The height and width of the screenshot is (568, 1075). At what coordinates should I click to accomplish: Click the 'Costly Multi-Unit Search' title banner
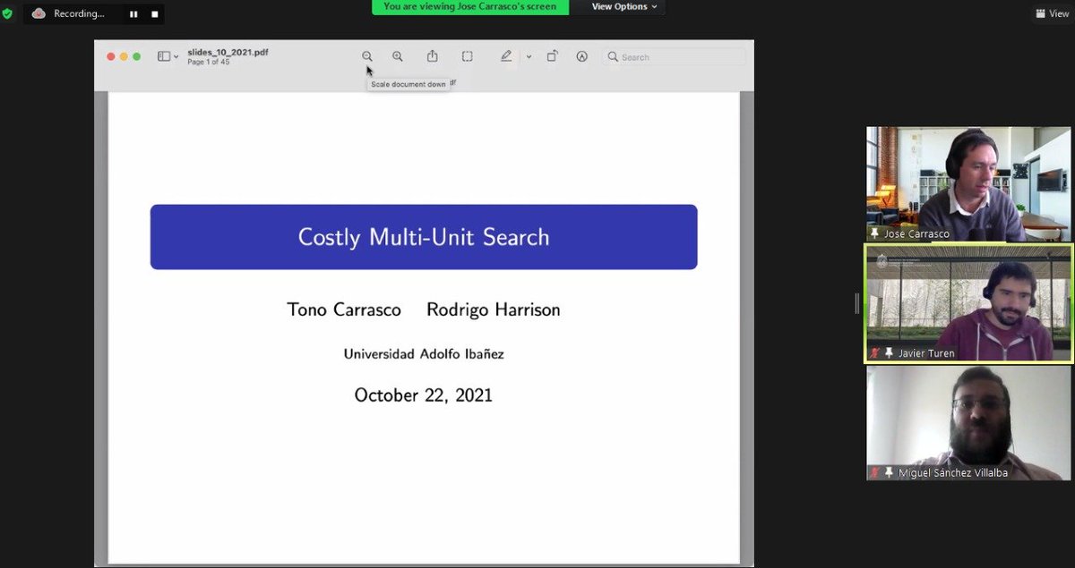(424, 237)
